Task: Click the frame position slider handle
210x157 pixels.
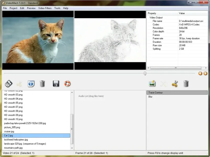Action: point(145,74)
